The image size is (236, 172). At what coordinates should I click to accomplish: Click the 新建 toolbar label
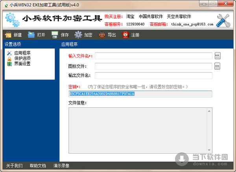(x=18, y=35)
